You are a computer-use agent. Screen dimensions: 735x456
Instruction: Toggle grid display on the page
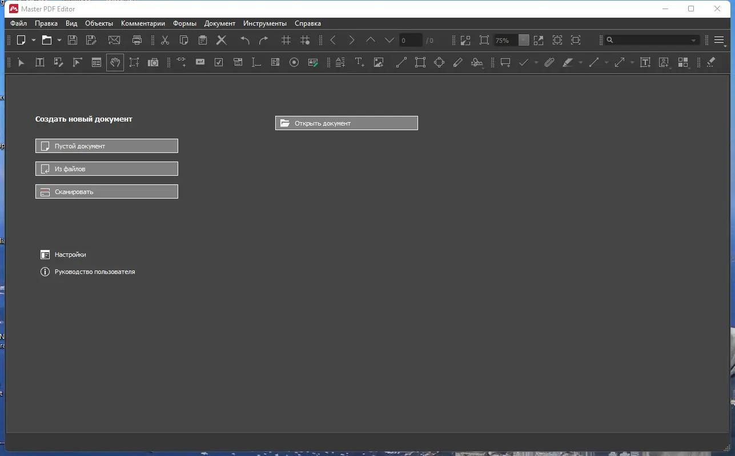[x=286, y=40]
